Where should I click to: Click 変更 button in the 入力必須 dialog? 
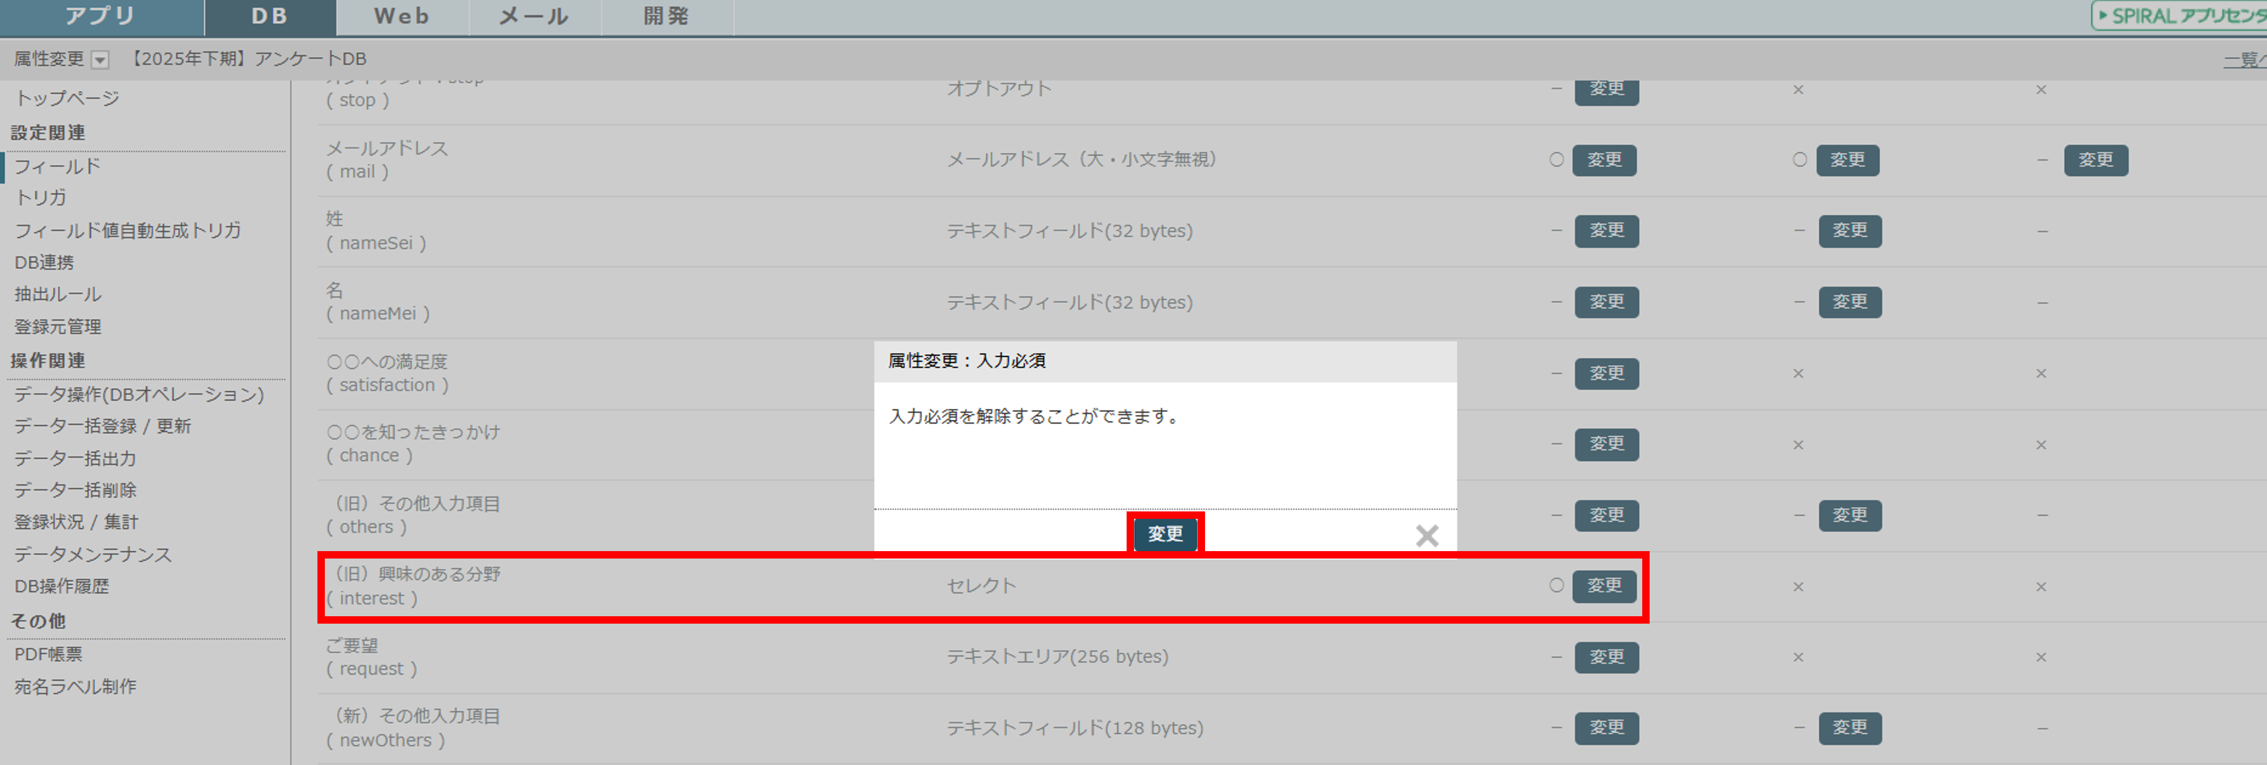1164,534
